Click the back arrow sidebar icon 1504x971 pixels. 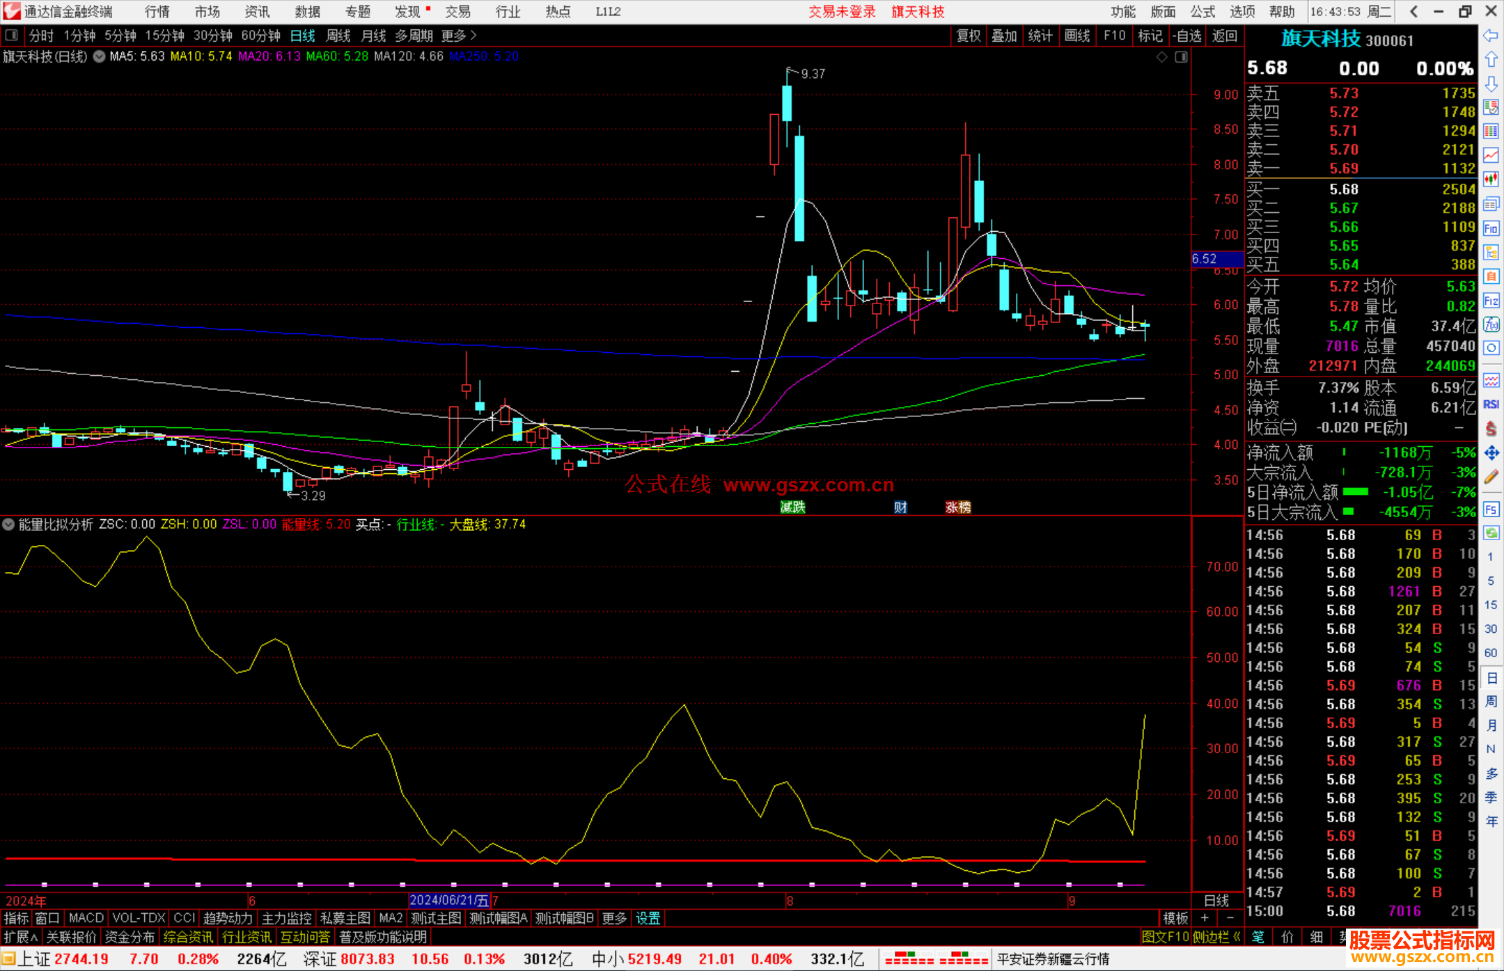pos(1491,35)
